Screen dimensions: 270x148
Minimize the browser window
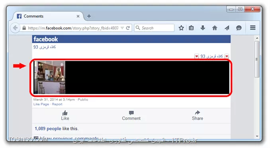click(231, 9)
